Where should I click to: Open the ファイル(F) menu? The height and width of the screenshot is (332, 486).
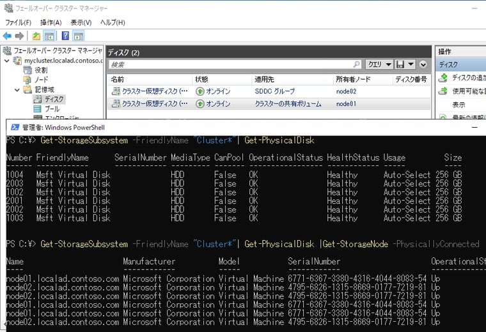18,22
